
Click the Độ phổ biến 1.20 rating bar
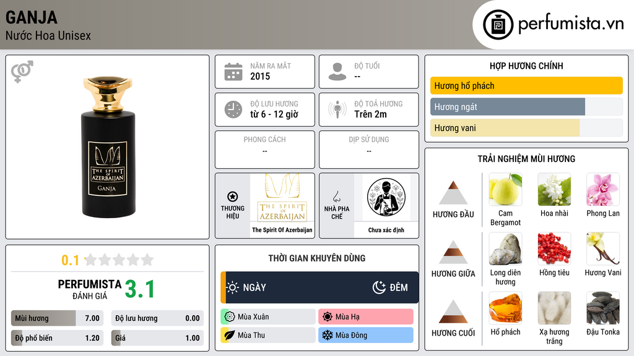57,338
